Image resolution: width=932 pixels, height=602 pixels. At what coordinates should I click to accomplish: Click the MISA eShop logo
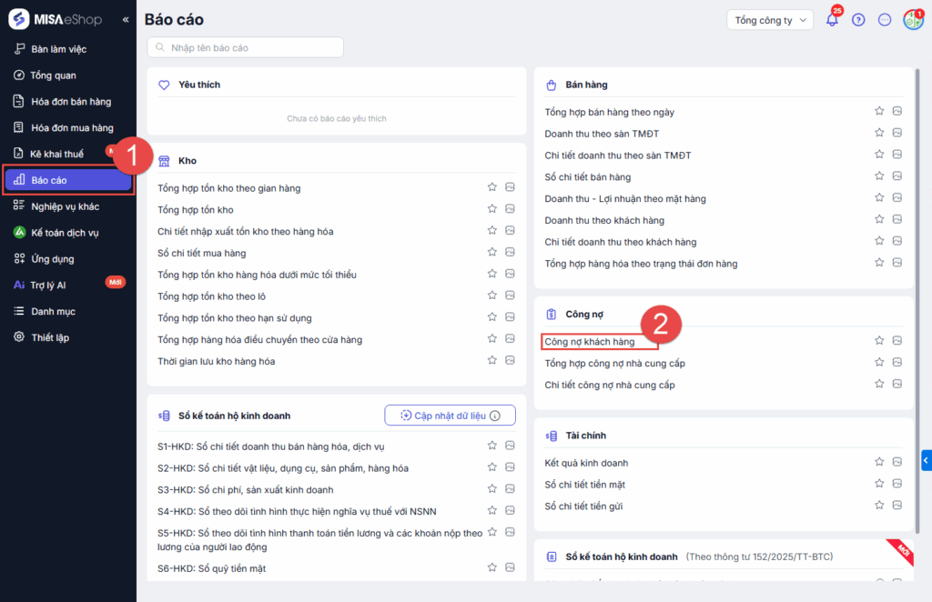(x=55, y=19)
